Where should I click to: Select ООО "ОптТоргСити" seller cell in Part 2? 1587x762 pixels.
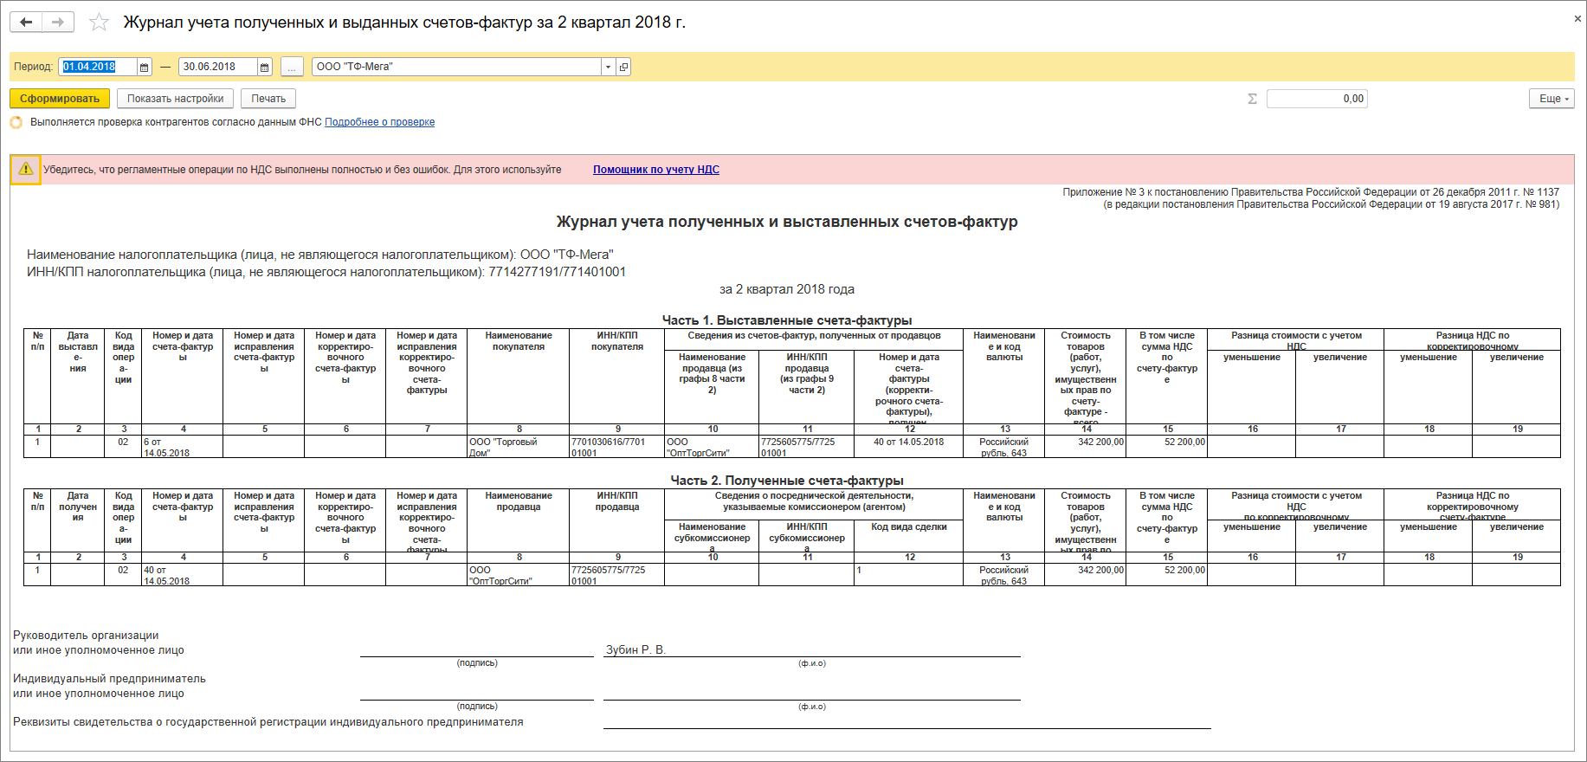click(x=518, y=575)
